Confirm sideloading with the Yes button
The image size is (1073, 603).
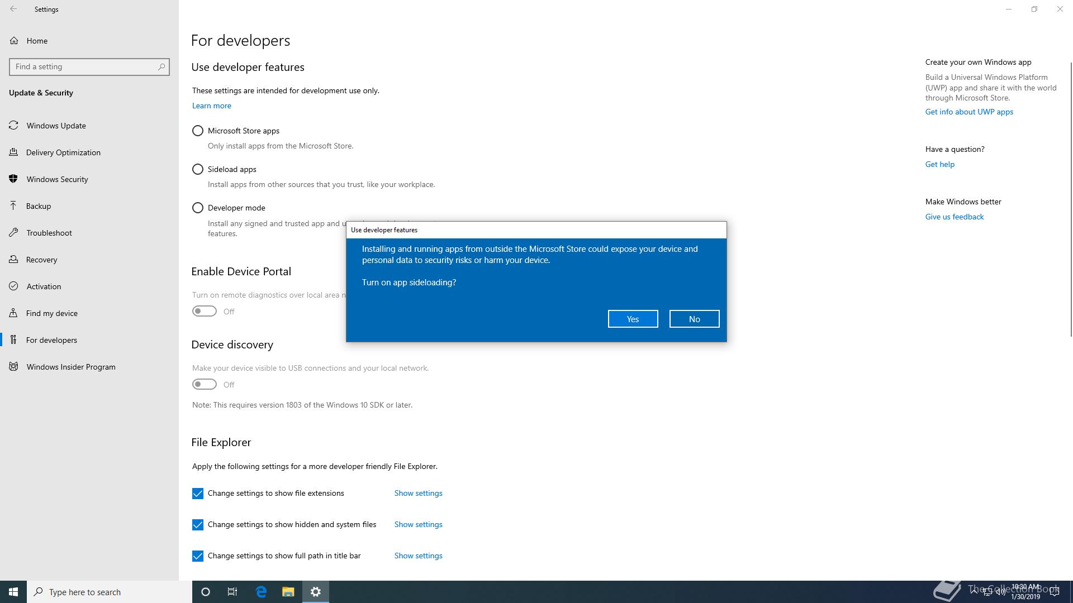click(633, 319)
